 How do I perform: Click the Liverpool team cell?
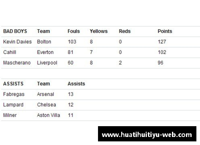point(47,63)
